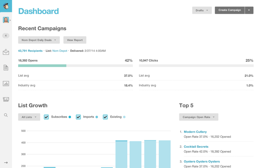This screenshot has width=261, height=168.
Task: Open the Campaigns envelope icon
Action: (x=6, y=52)
